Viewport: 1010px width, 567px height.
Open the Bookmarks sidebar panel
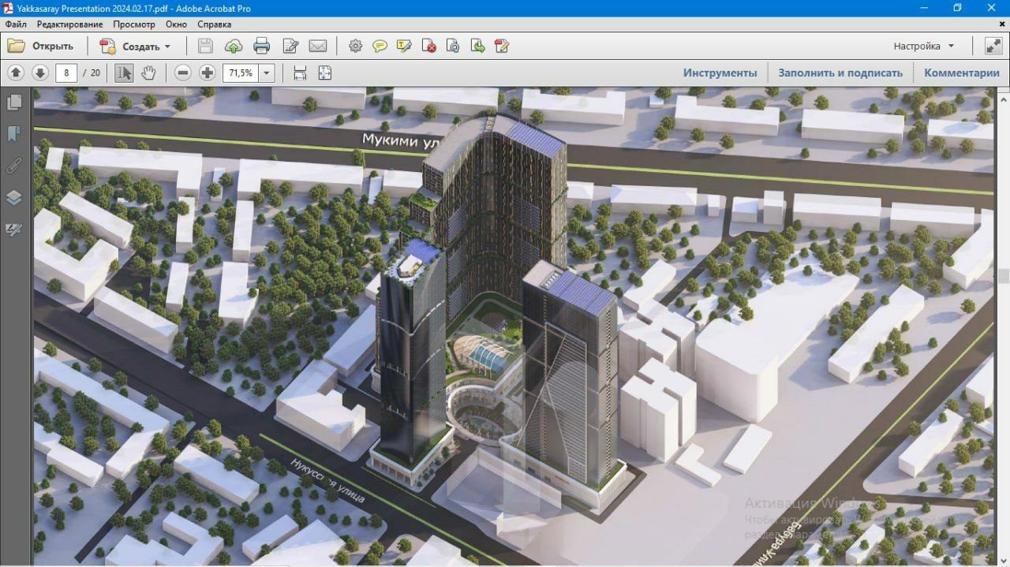tap(14, 134)
